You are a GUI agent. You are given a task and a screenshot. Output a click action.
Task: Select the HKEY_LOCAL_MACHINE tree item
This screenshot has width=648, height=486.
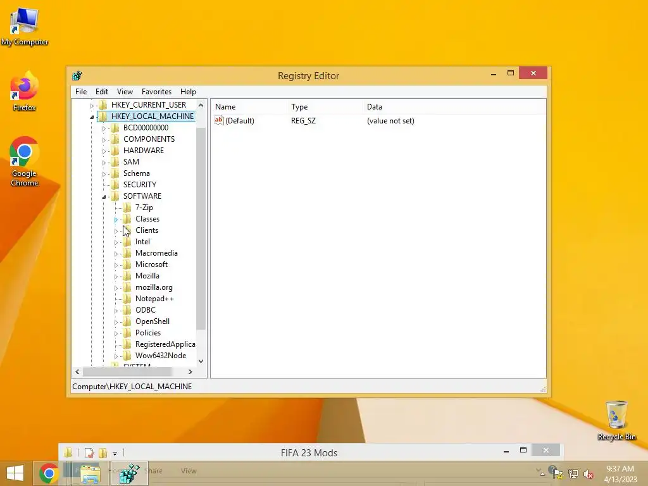tap(153, 116)
